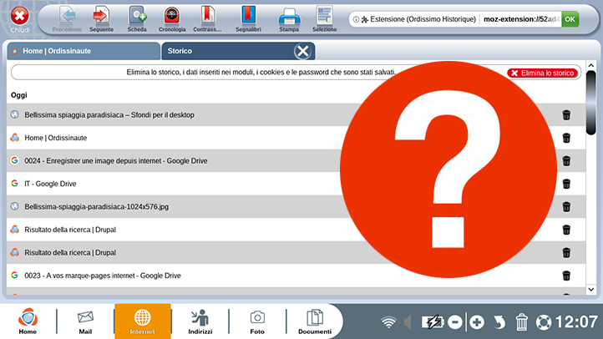603x339 pixels.
Task: Delete the Bellissima-spiaggia jpg row
Action: click(566, 207)
